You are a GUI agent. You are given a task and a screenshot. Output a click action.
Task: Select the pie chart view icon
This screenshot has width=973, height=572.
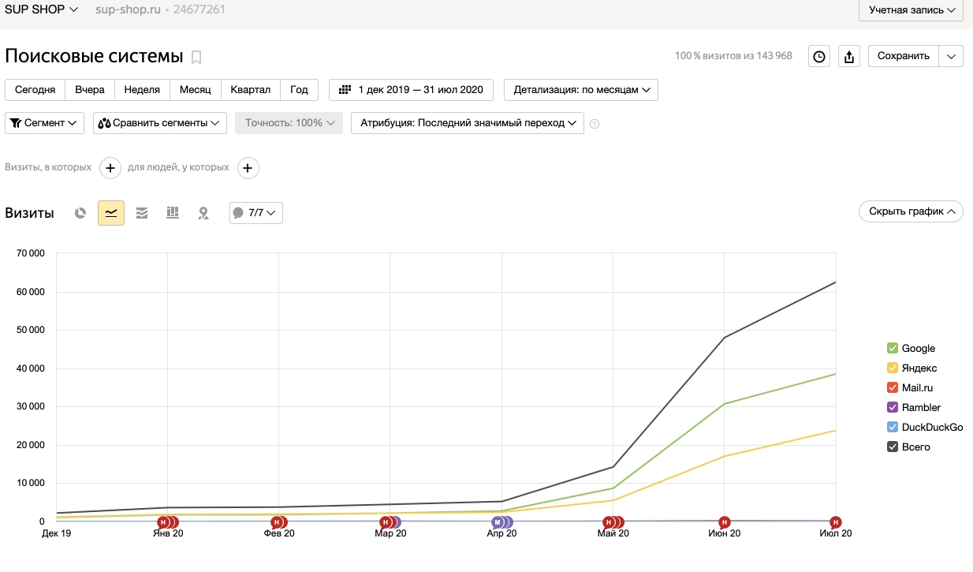click(x=80, y=213)
